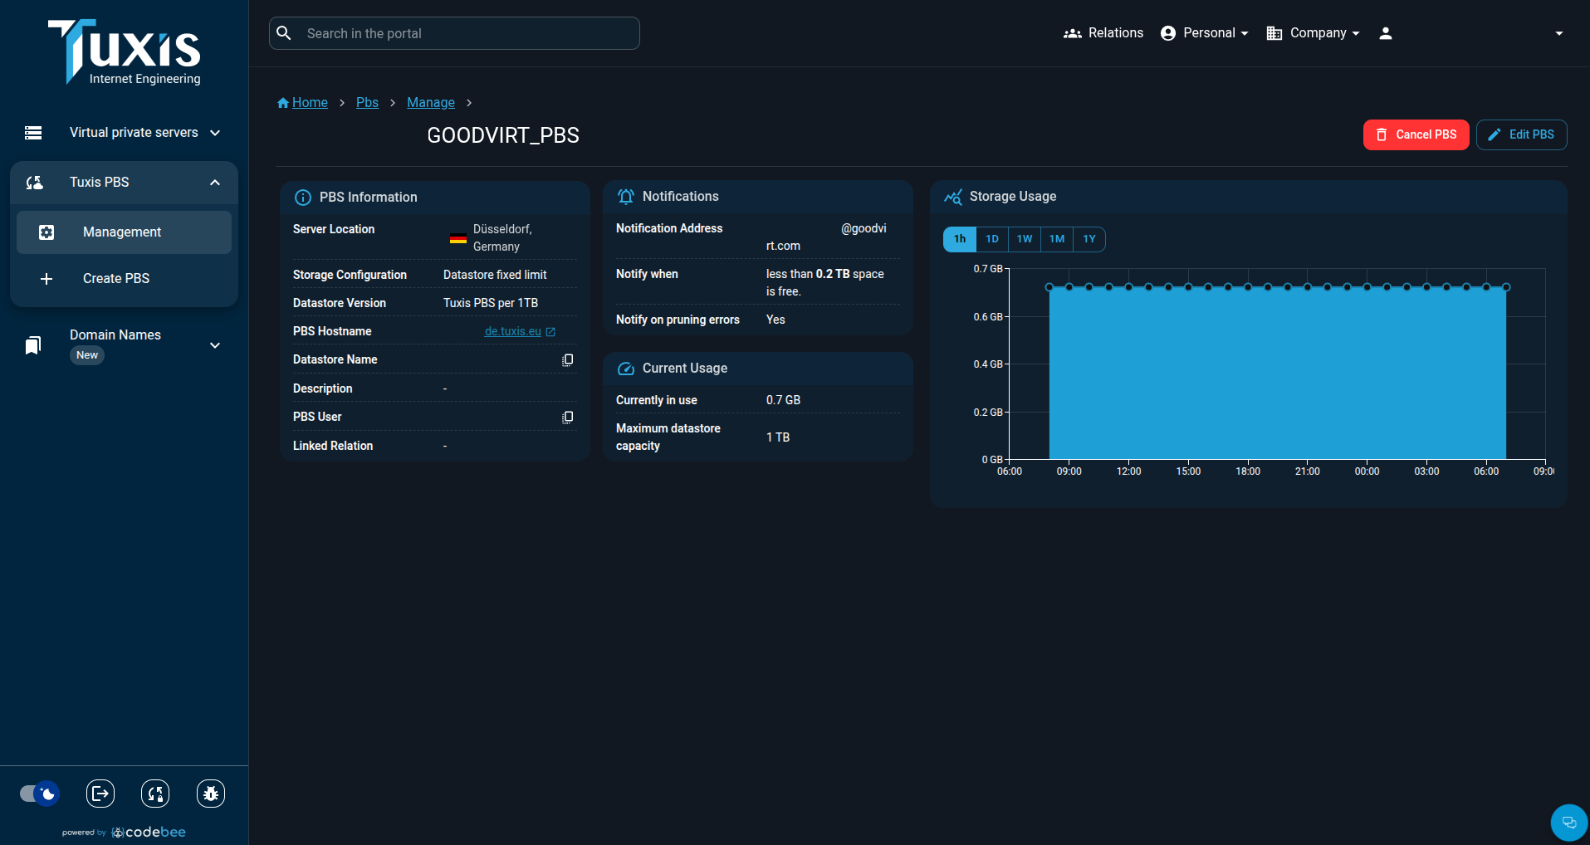1590x845 pixels.
Task: Select the 1Y time range tab
Action: (x=1089, y=239)
